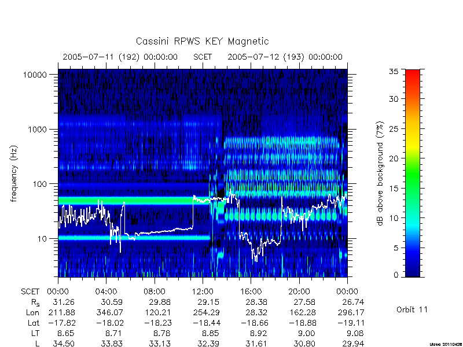
Task: Click the Rs value 29.15
Action: pyautogui.click(x=208, y=302)
